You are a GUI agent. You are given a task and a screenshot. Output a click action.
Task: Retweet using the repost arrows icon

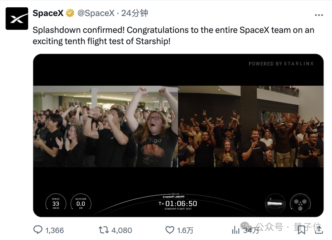104,230
